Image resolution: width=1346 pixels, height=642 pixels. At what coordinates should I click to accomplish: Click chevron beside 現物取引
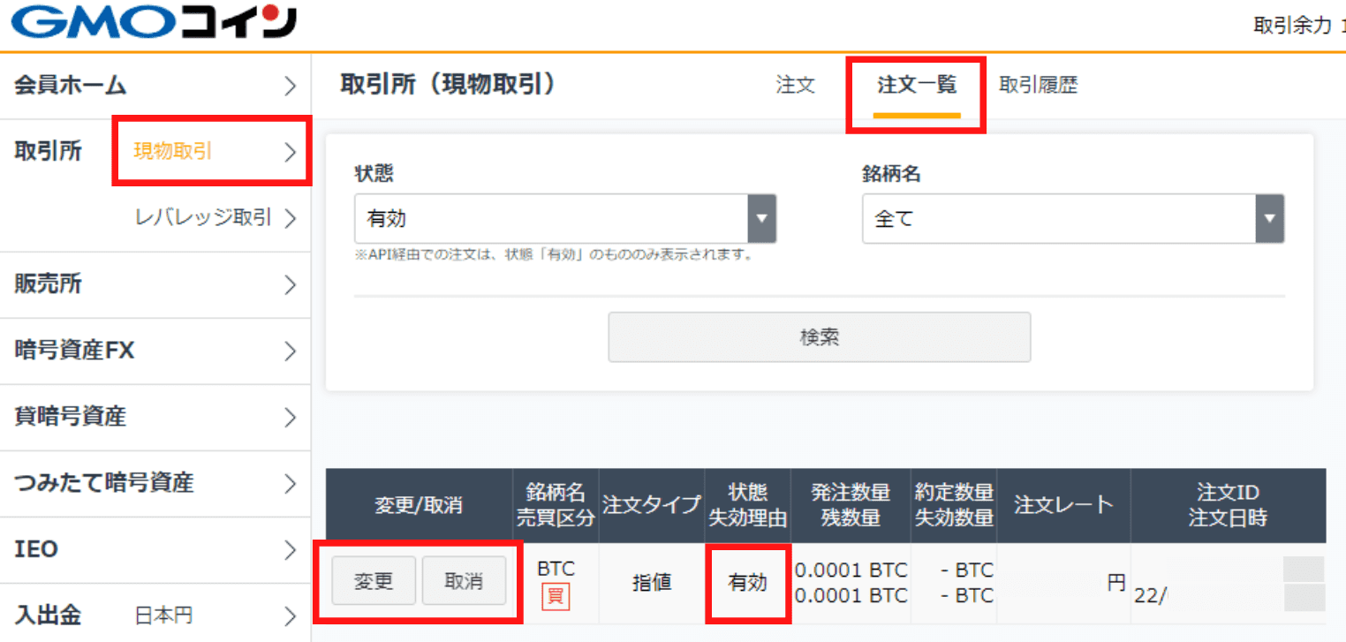pos(291,152)
